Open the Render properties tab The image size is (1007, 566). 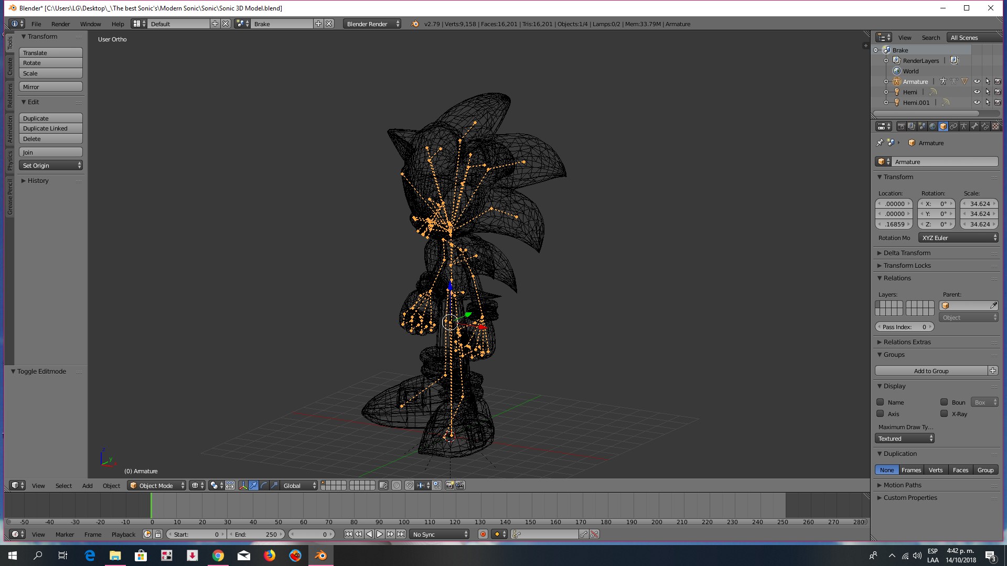tap(901, 126)
